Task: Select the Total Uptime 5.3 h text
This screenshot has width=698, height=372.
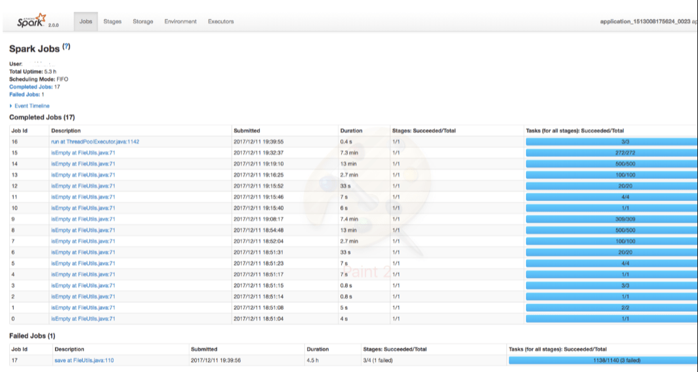Action: click(x=33, y=71)
